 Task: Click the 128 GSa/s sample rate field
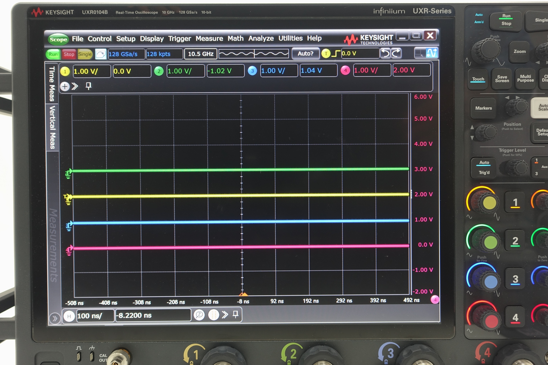point(126,54)
